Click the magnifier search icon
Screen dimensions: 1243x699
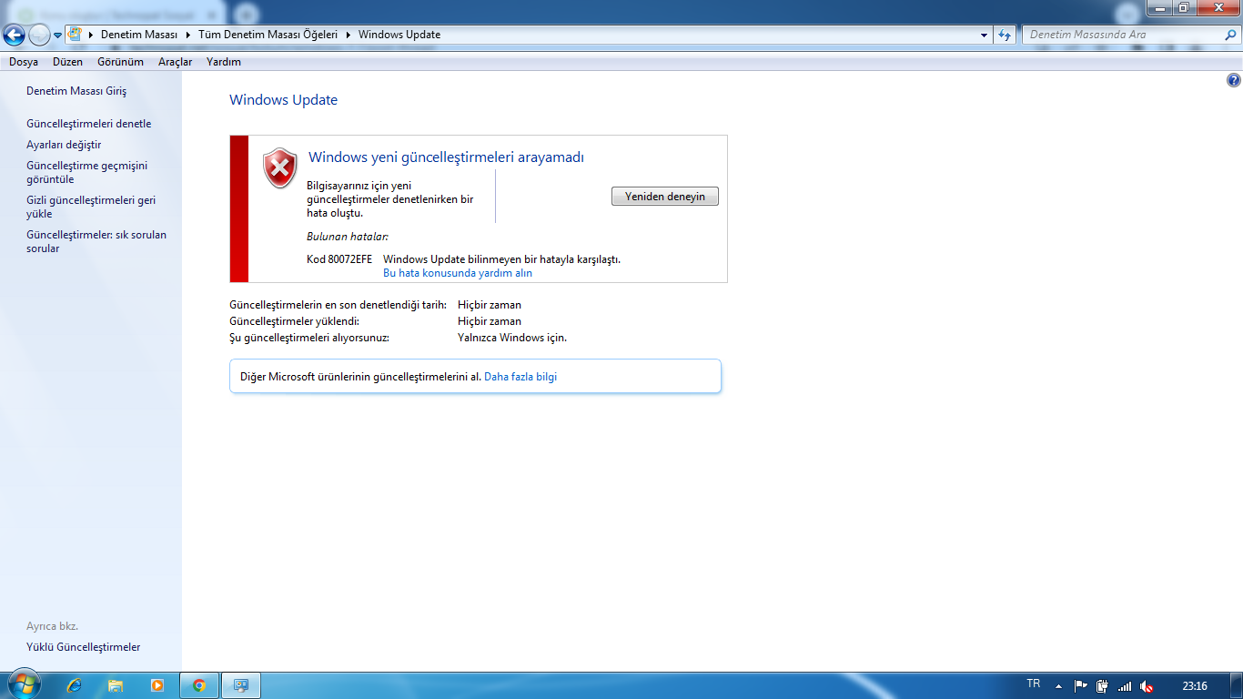(x=1231, y=35)
